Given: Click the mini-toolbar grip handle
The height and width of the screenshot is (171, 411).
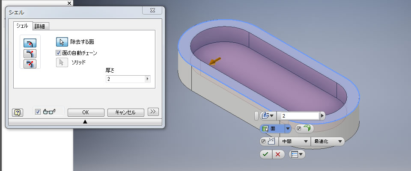Looking at the screenshot, I should click(x=256, y=115).
